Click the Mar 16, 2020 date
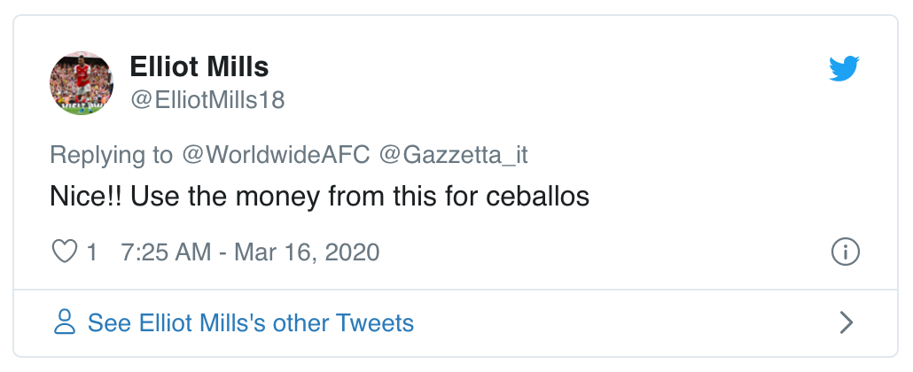The image size is (913, 372). (x=307, y=252)
